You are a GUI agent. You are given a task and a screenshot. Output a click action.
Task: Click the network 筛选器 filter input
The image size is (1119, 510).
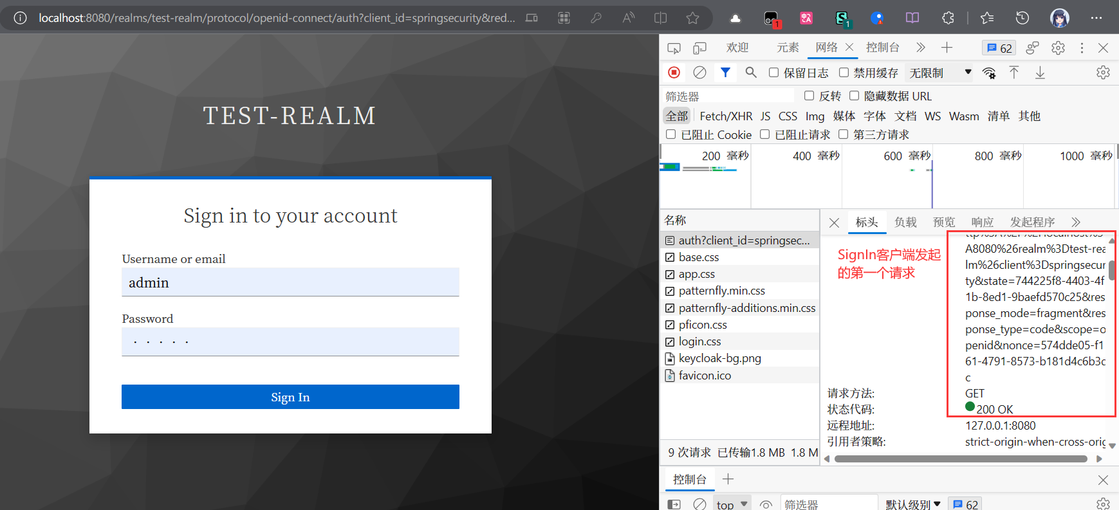pos(728,96)
